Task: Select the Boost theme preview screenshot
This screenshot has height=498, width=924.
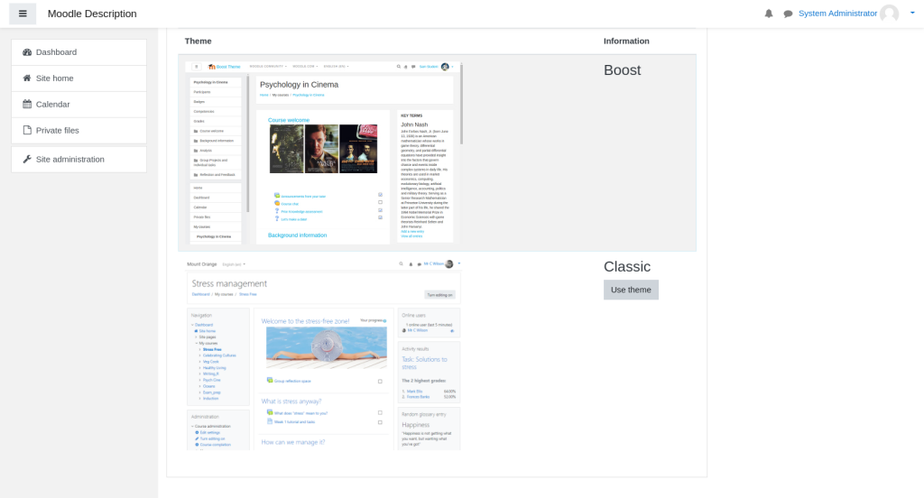Action: pyautogui.click(x=323, y=152)
